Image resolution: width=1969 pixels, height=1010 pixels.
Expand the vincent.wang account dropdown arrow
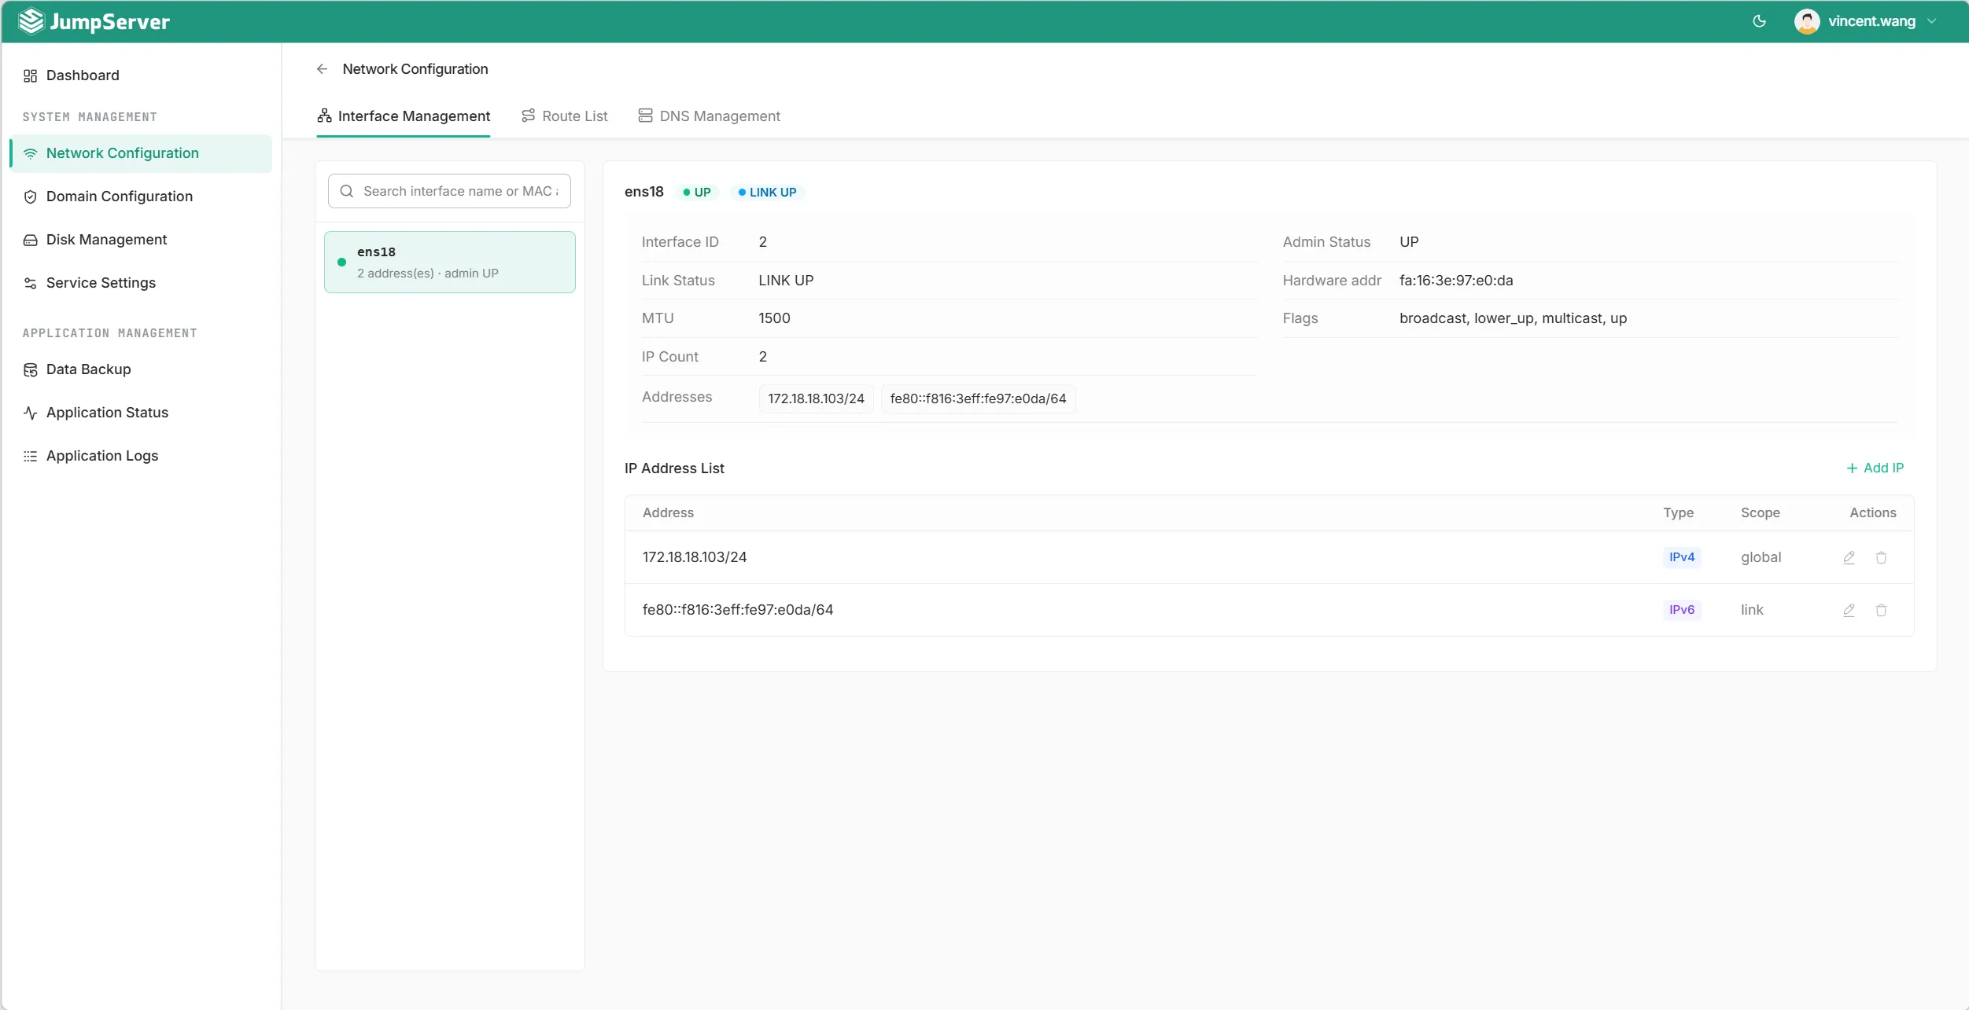pyautogui.click(x=1931, y=22)
